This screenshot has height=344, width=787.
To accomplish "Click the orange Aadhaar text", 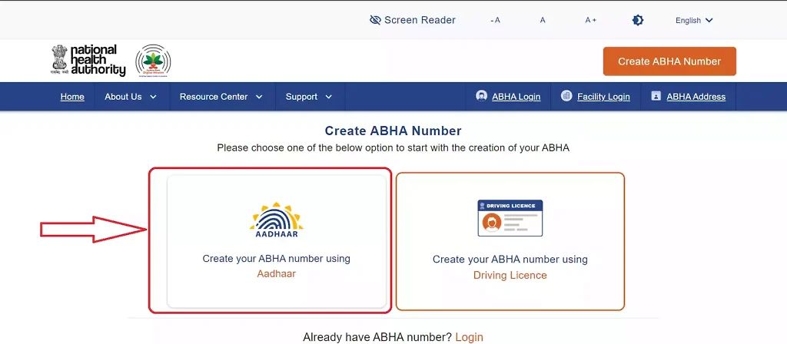I will (277, 274).
